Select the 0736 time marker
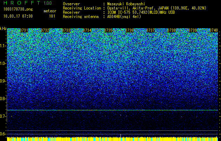The image size is (221, 141). (x=129, y=30)
